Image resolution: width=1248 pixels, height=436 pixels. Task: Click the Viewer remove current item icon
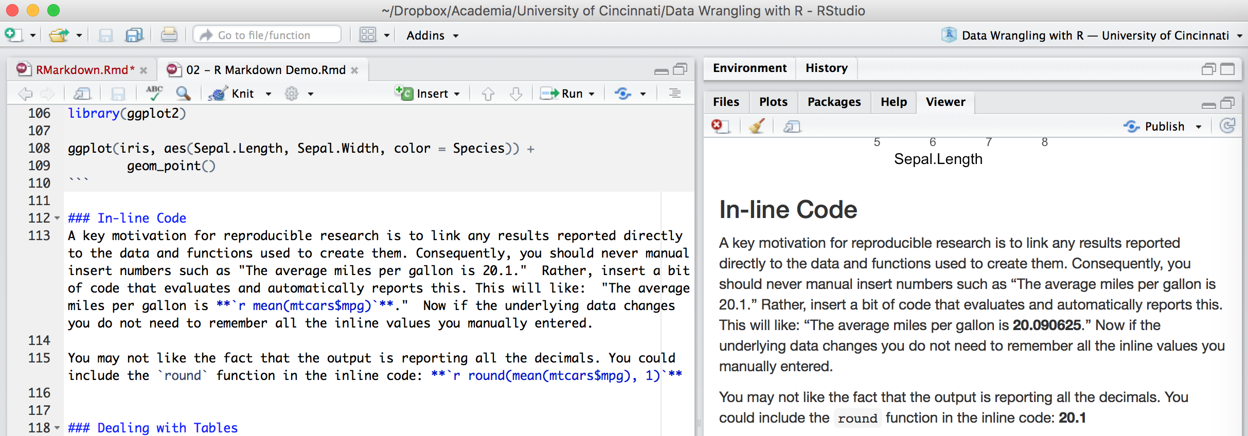(721, 126)
